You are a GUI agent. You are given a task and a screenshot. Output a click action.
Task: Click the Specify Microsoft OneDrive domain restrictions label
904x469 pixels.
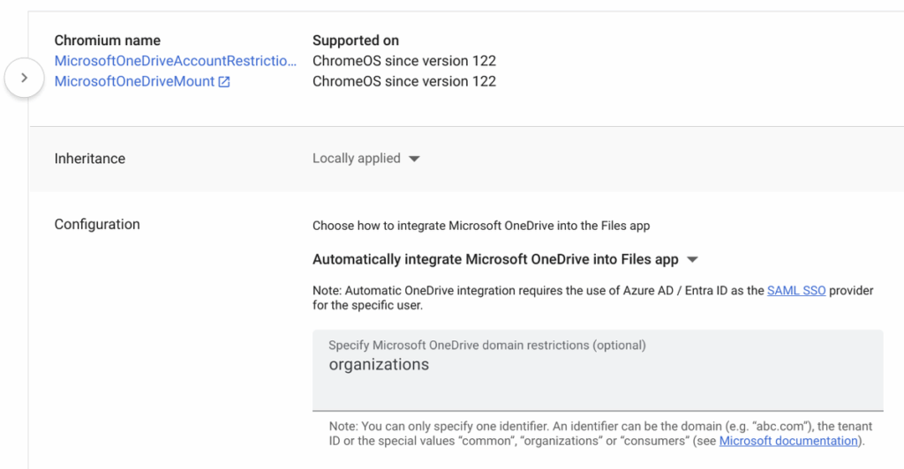tap(486, 345)
